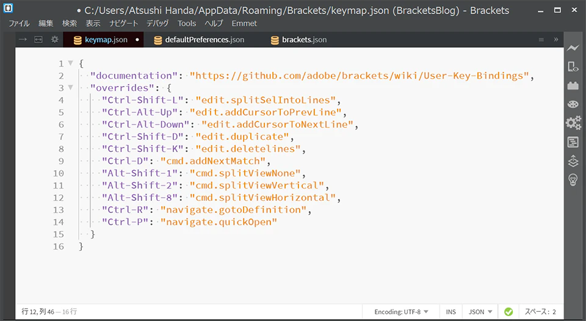Viewport: 586px width, 321px height.
Task: Click the "Ctrl-Shift-L" key binding
Action: (143, 100)
